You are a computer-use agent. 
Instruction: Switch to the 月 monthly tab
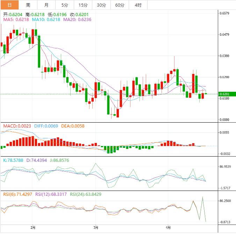click(47, 5)
